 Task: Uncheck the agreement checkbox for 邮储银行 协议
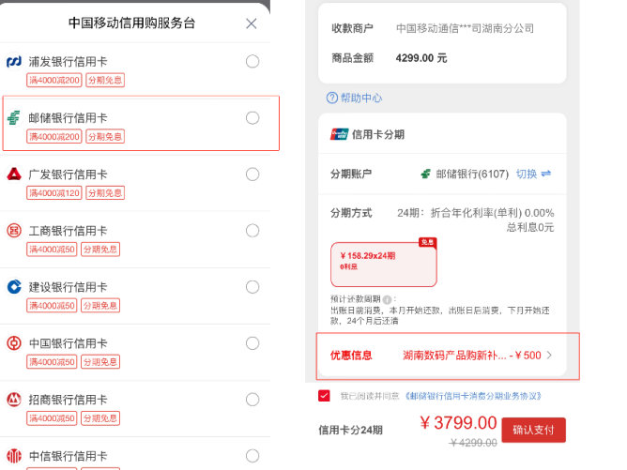325,396
